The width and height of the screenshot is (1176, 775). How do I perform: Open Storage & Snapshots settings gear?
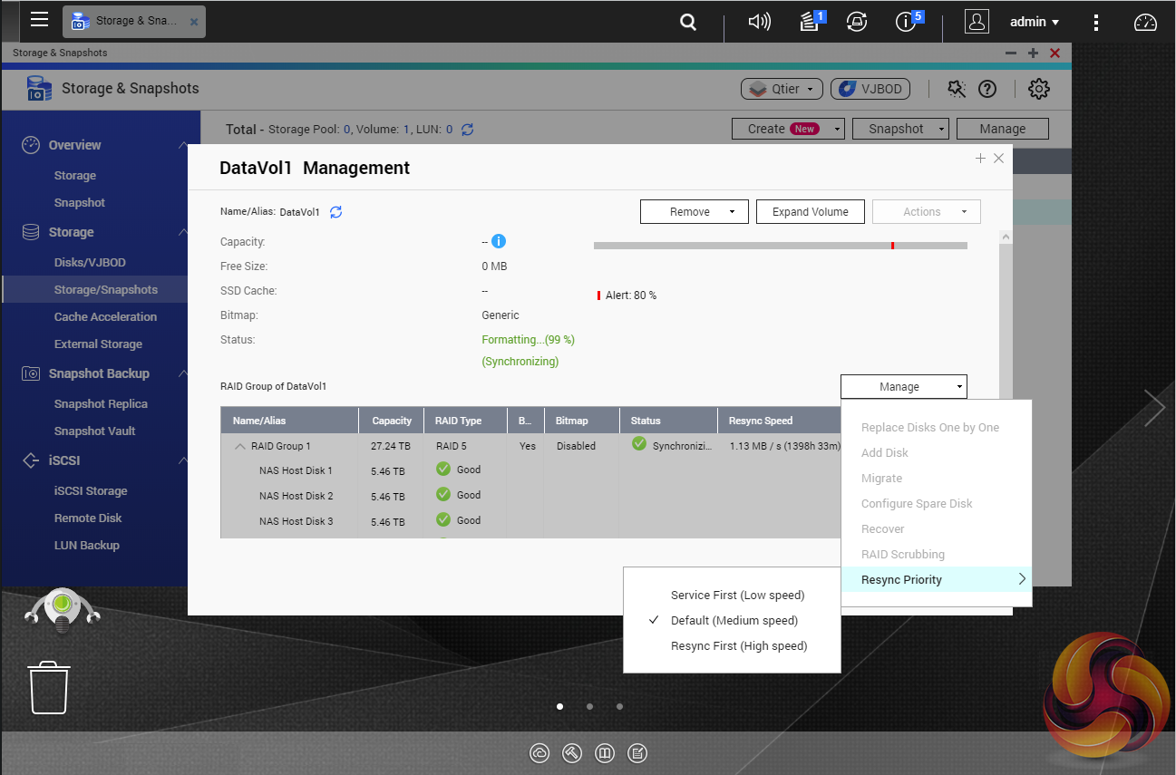coord(1038,89)
